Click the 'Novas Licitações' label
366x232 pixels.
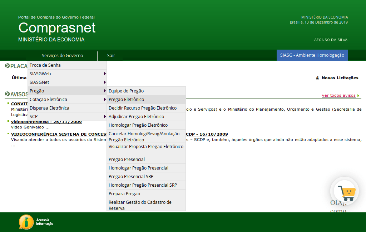(x=340, y=78)
